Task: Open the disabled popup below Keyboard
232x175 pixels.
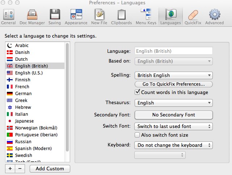Action: point(160,155)
